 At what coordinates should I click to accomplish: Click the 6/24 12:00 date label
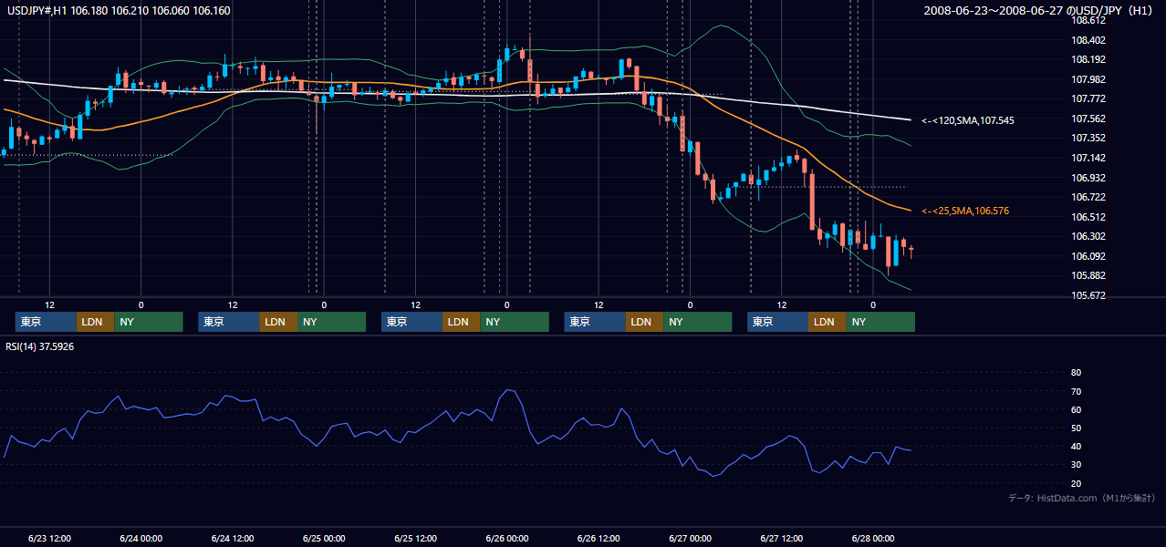tap(233, 538)
